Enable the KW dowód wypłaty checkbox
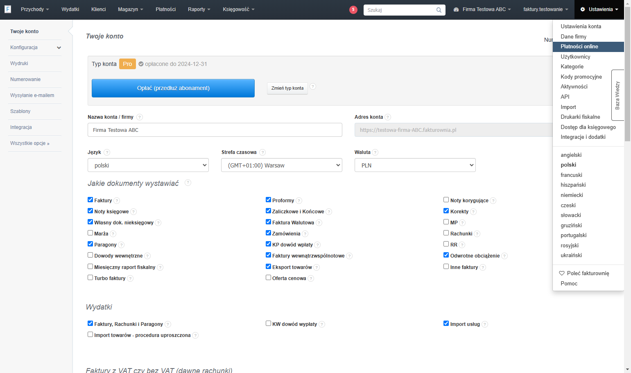The height and width of the screenshot is (373, 631). pyautogui.click(x=268, y=323)
